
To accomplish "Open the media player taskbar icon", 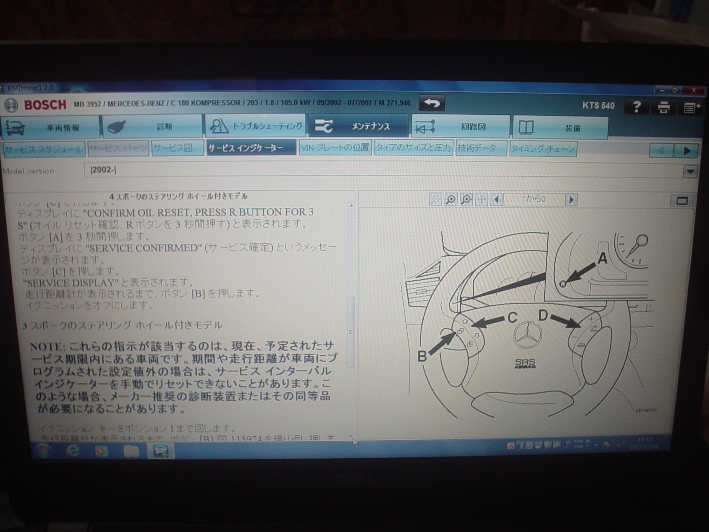I will point(101,451).
